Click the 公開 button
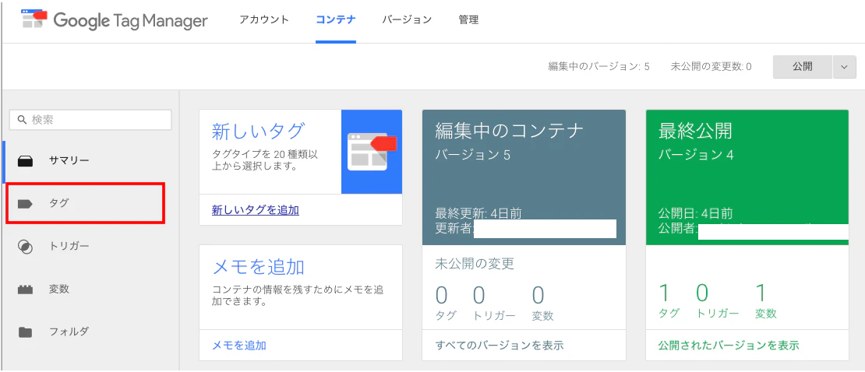 click(x=803, y=67)
